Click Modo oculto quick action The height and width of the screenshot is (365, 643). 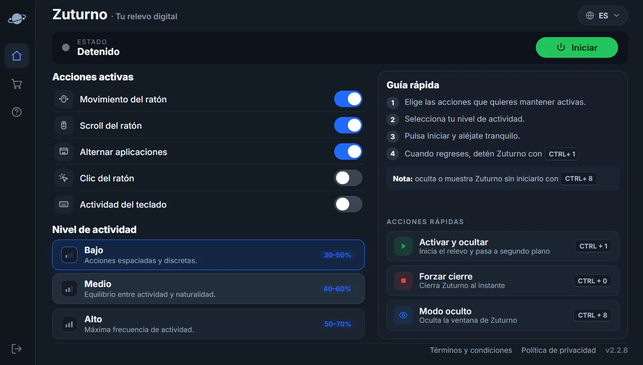(502, 315)
